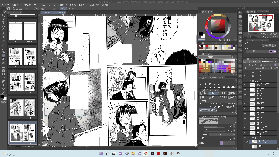279x157 pixels.
Task: Click the Open file command bar icon
Action: 17,9
